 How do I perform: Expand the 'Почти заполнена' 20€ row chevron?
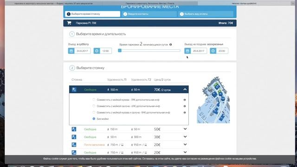tap(185, 144)
